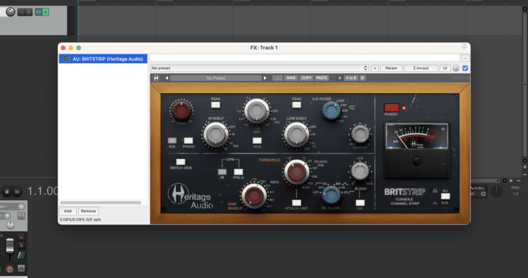Open the '...' preset options menu

click(x=277, y=78)
